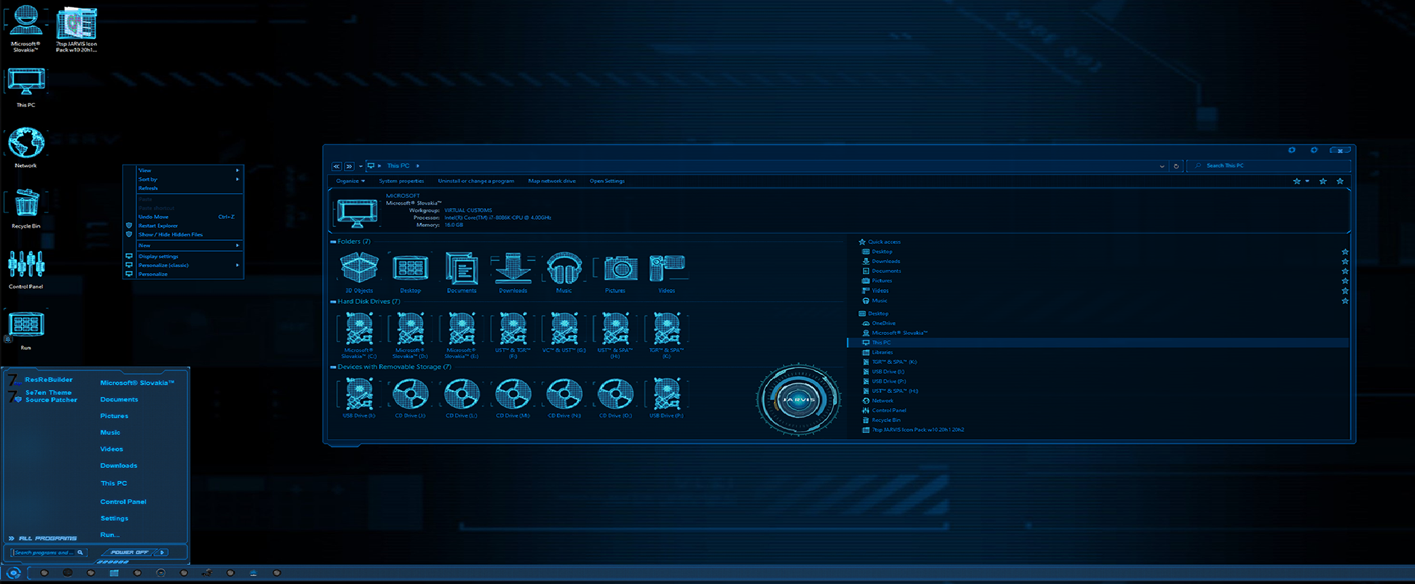Open the Organize dropdown menu
The width and height of the screenshot is (1415, 584).
(x=351, y=181)
